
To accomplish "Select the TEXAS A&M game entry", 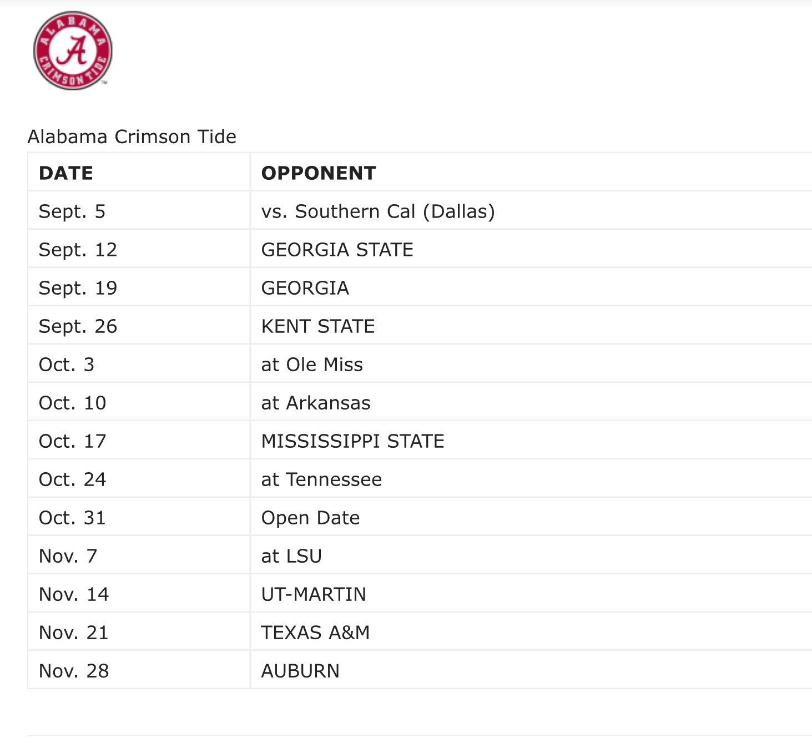I will click(315, 633).
